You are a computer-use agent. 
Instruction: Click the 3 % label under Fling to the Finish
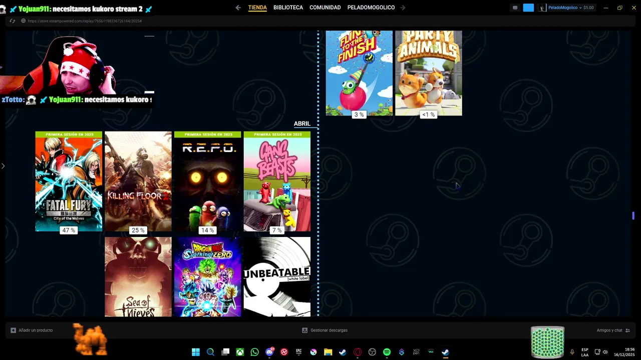point(359,114)
